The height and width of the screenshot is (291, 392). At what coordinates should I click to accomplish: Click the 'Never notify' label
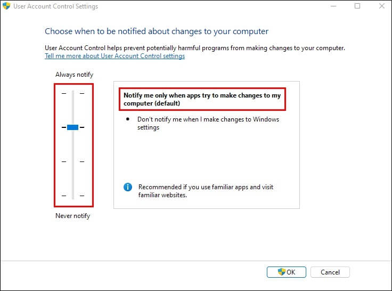pyautogui.click(x=73, y=216)
